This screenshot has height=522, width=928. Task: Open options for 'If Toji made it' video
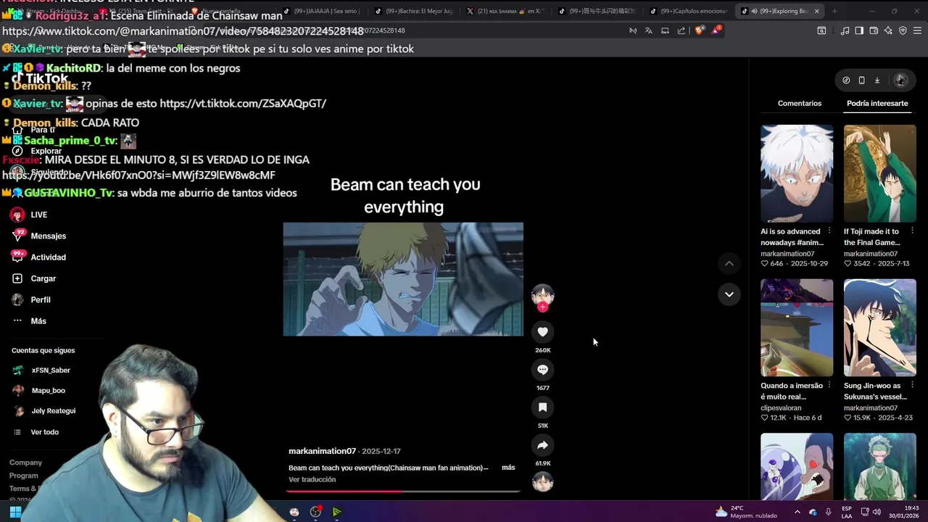912,231
